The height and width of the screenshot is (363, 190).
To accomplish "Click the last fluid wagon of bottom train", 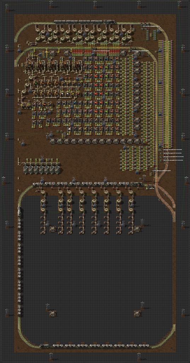I will 144,346.
